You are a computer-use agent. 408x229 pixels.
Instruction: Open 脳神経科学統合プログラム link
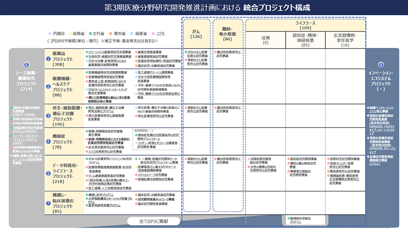[x=300, y=220]
